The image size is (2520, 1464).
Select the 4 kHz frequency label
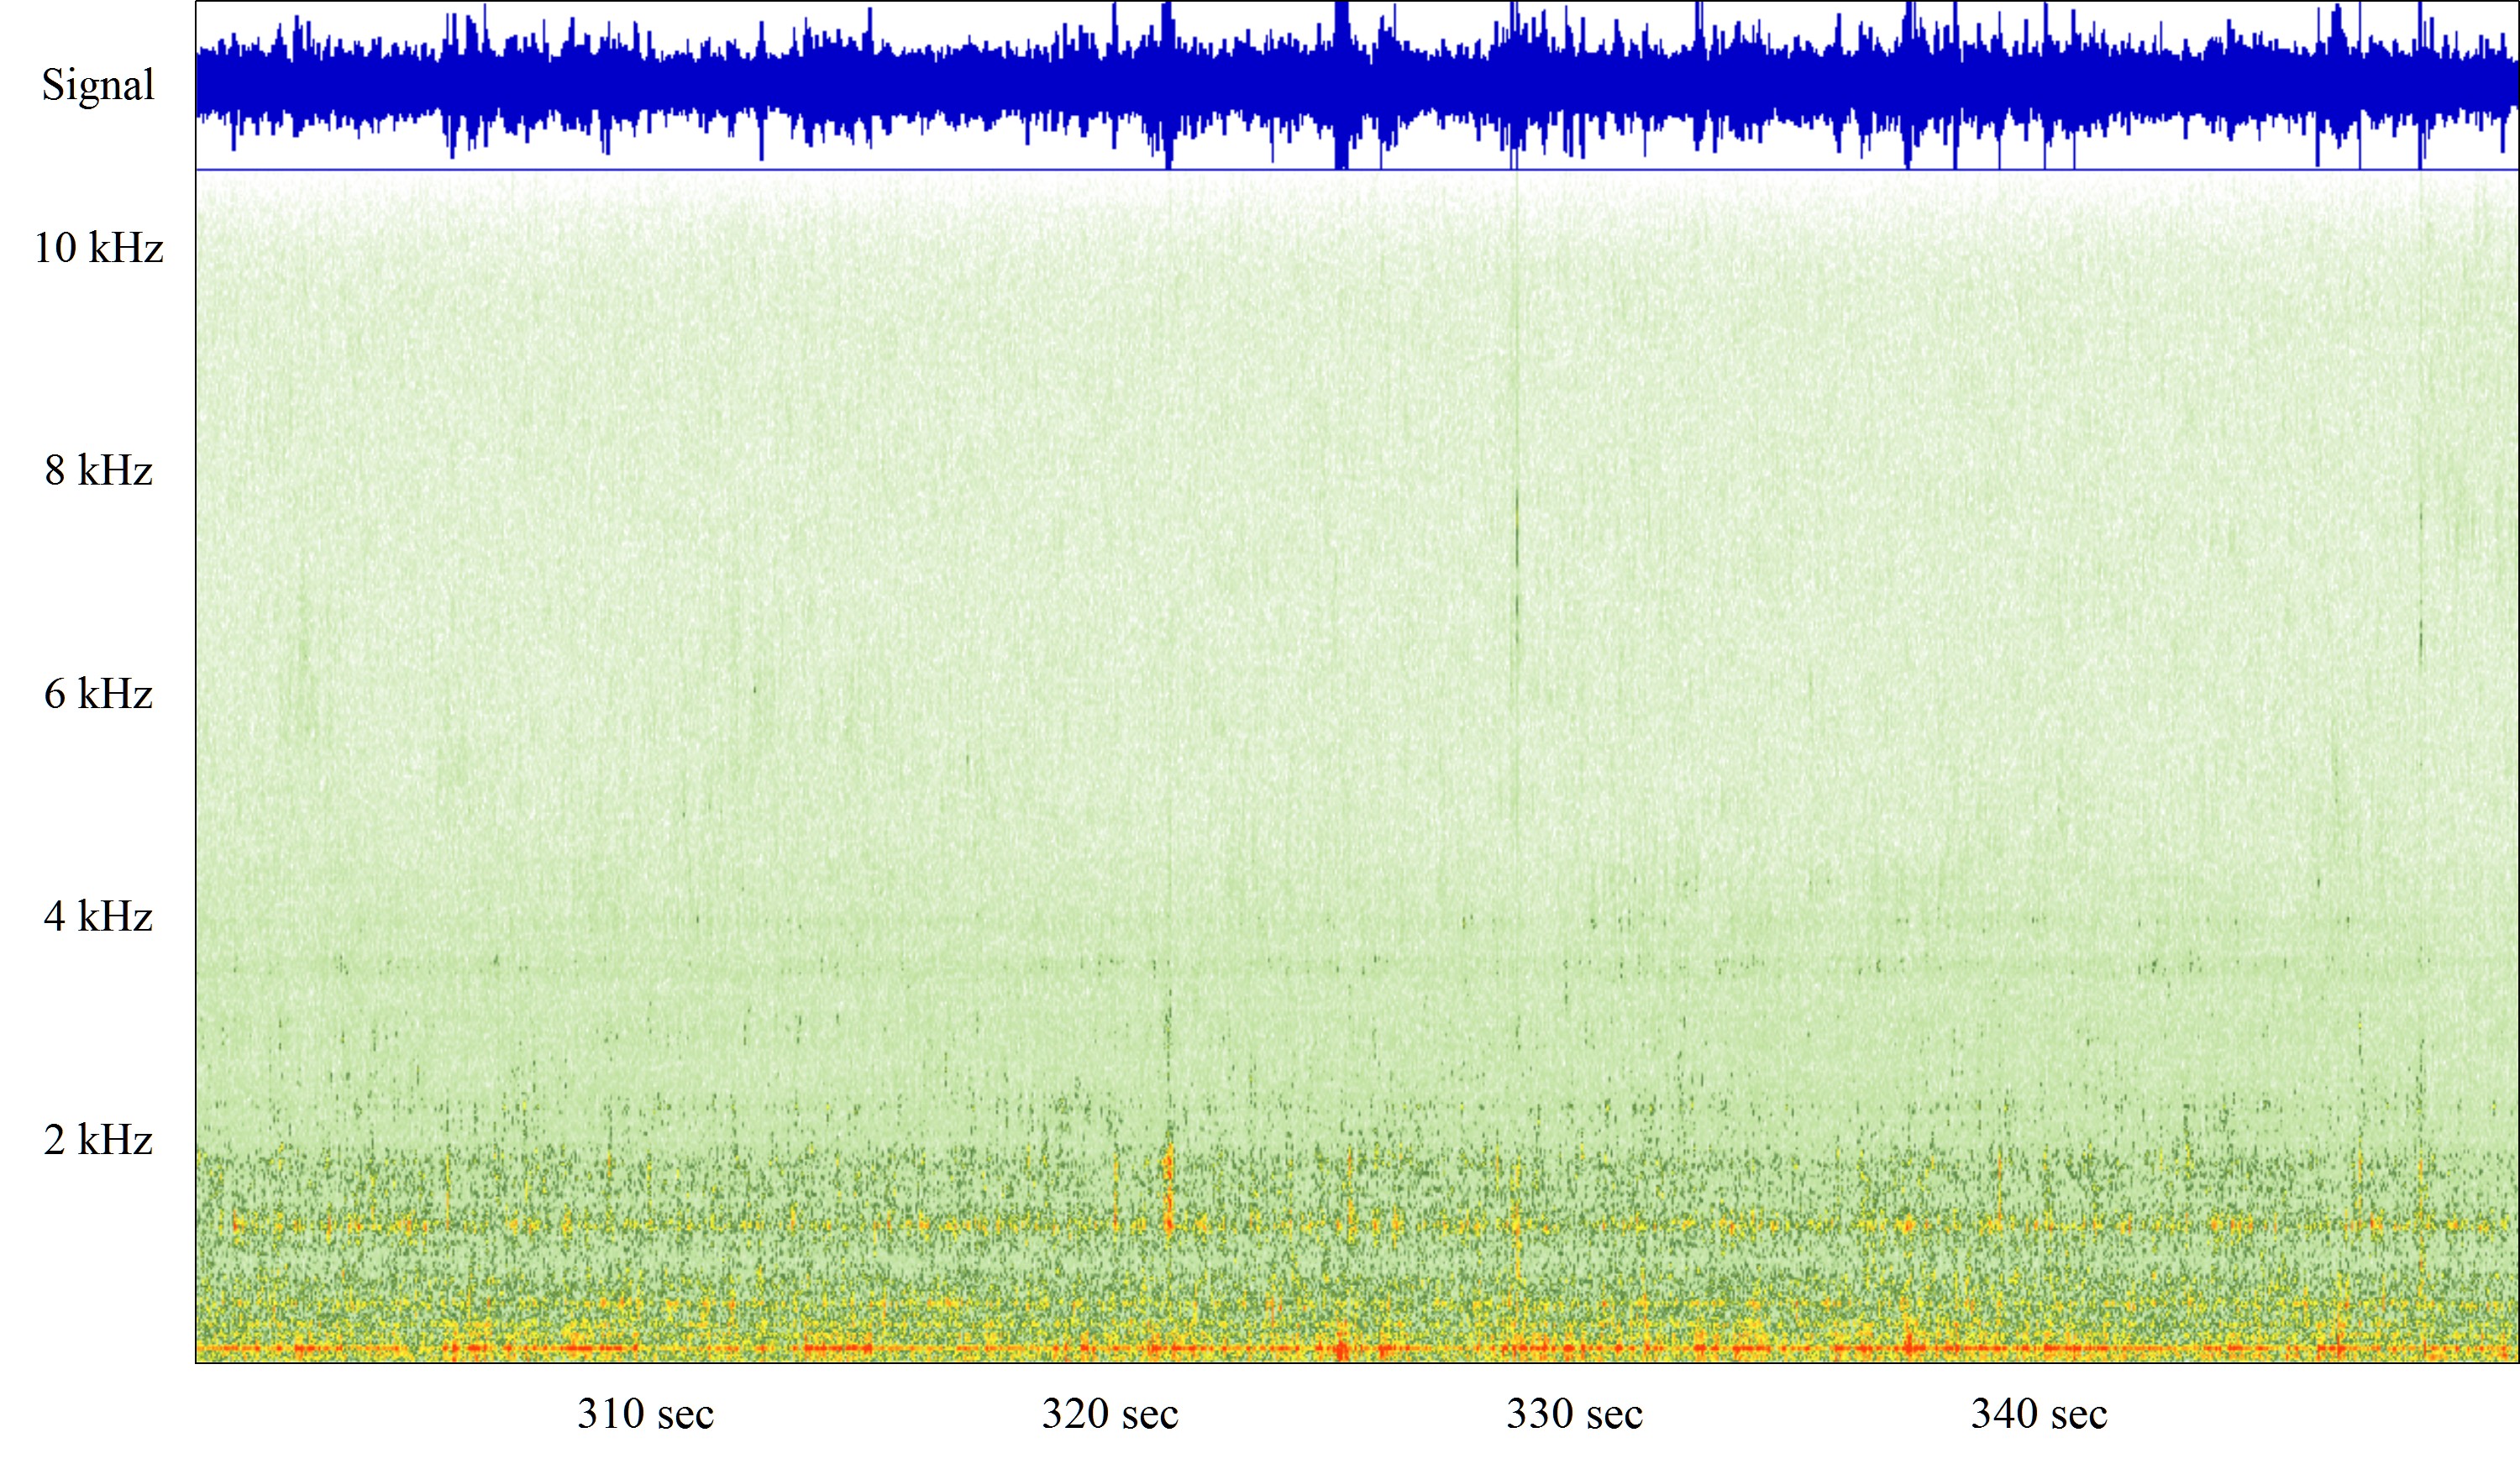[98, 917]
